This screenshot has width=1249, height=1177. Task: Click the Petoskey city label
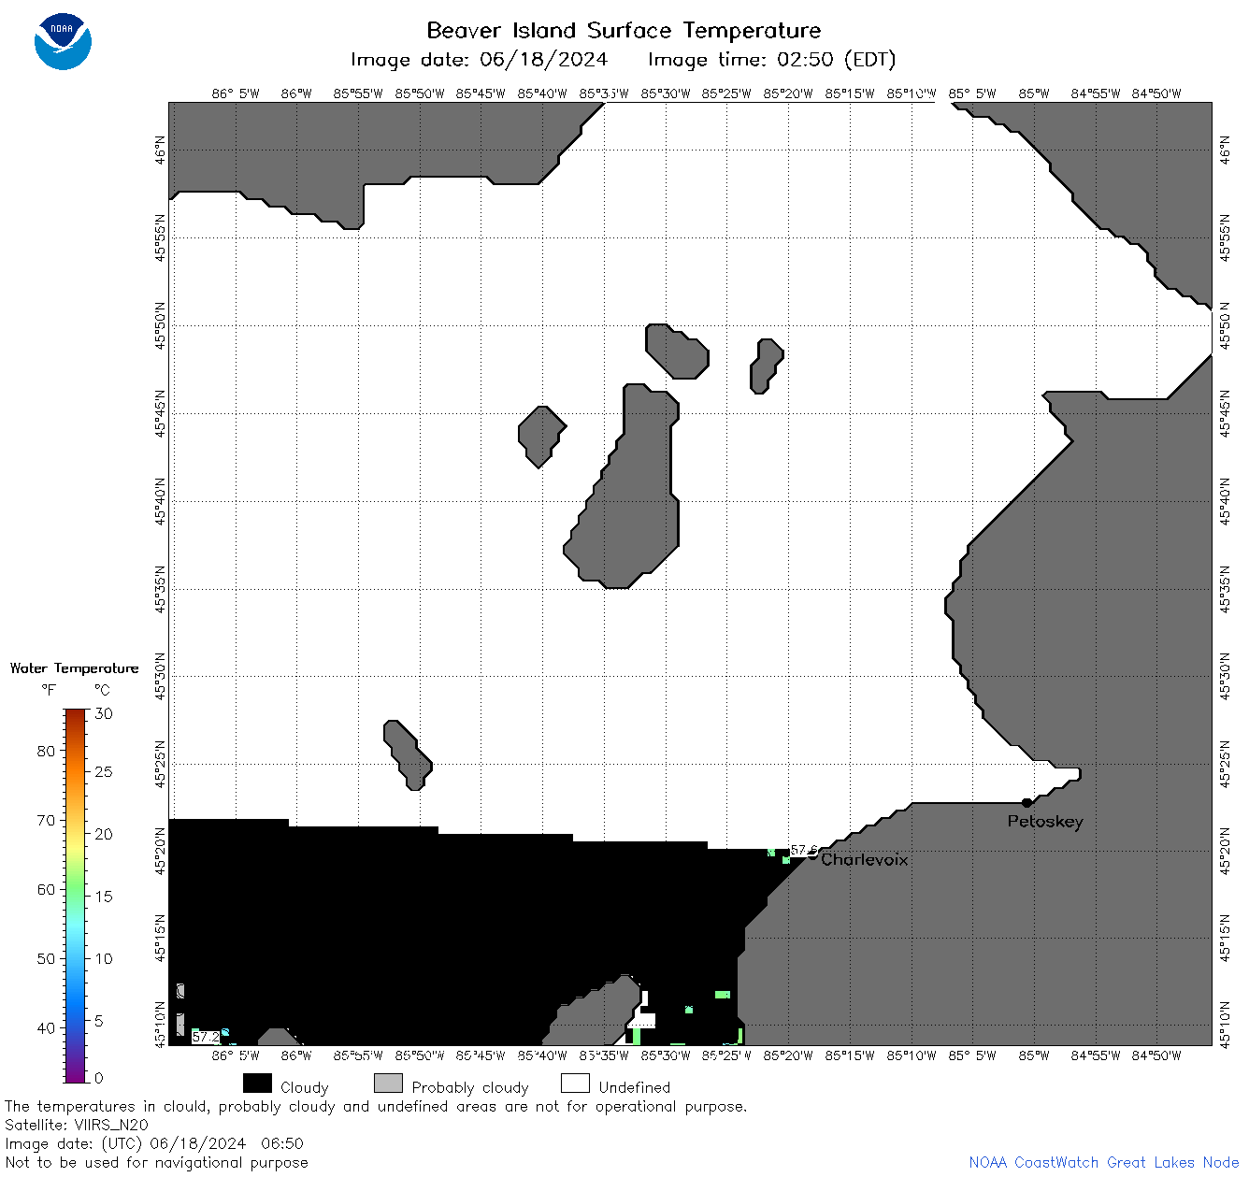coord(1045,822)
